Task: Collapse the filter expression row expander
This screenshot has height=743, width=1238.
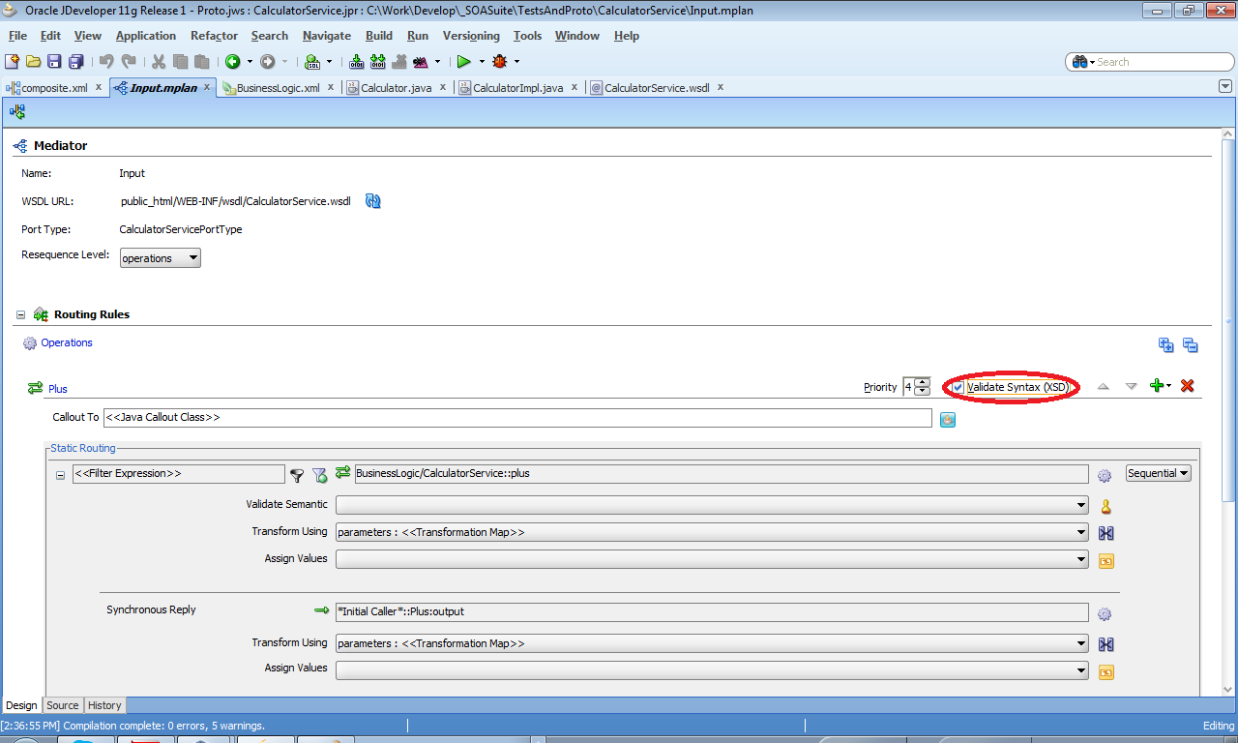Action: click(59, 474)
